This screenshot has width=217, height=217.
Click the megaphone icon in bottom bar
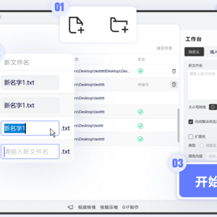pos(71,207)
